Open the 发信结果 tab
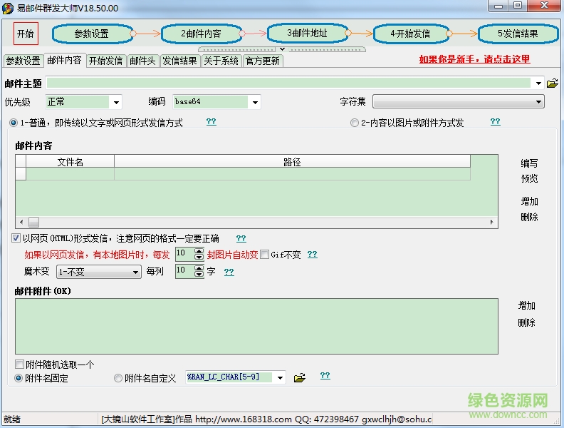This screenshot has height=428, width=564. (x=179, y=61)
